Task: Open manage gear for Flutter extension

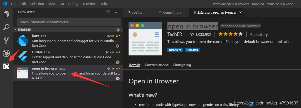Action: pyautogui.click(x=118, y=62)
